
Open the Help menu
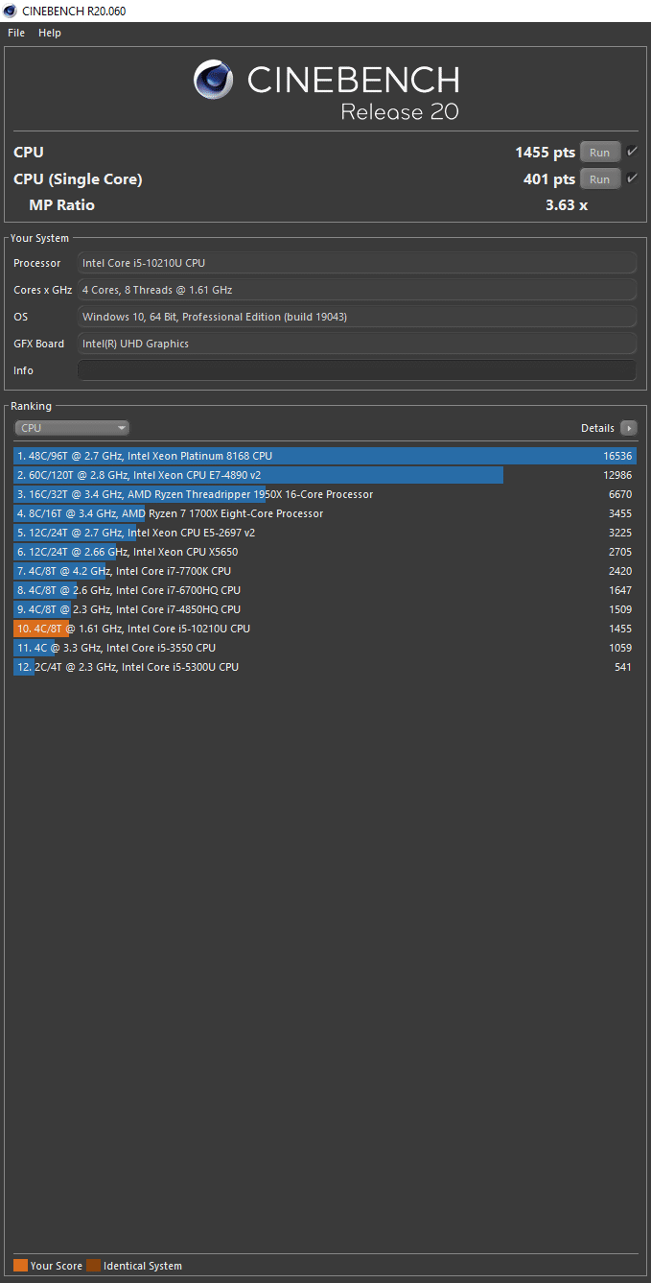click(x=50, y=33)
